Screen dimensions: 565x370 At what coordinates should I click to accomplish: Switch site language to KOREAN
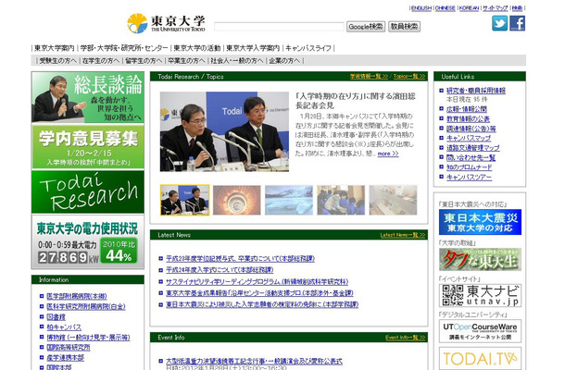470,8
